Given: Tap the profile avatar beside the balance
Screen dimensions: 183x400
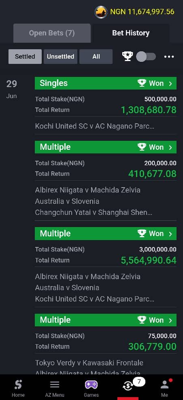Looking at the screenshot, I should coord(101,12).
